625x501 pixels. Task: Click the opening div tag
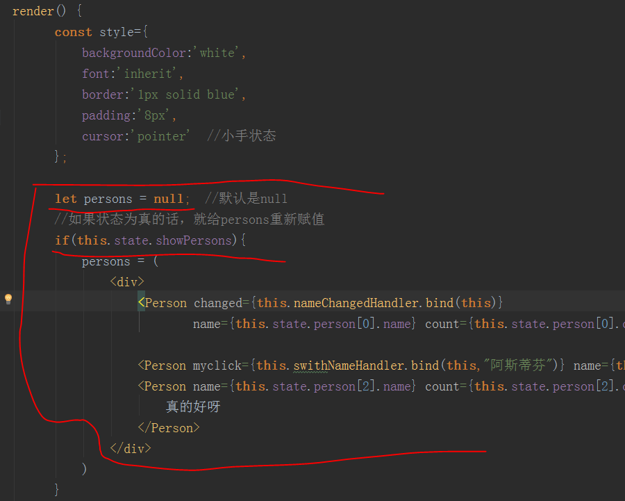(126, 282)
